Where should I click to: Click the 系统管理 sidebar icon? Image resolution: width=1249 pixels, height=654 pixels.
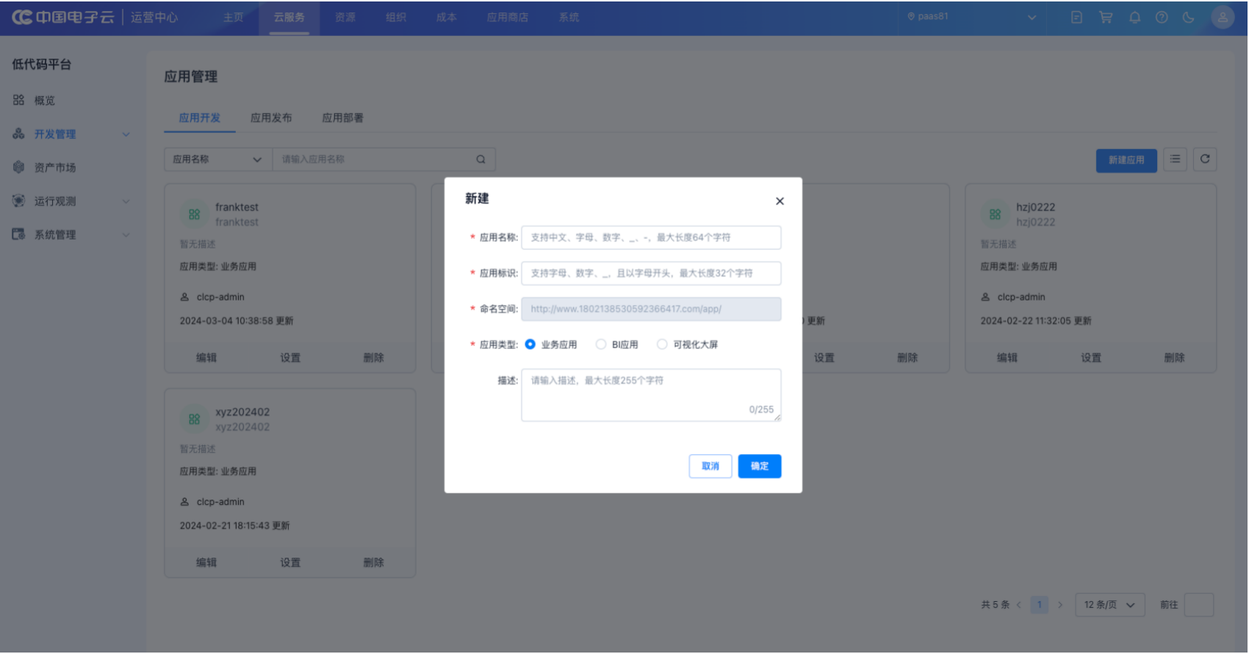click(x=18, y=234)
